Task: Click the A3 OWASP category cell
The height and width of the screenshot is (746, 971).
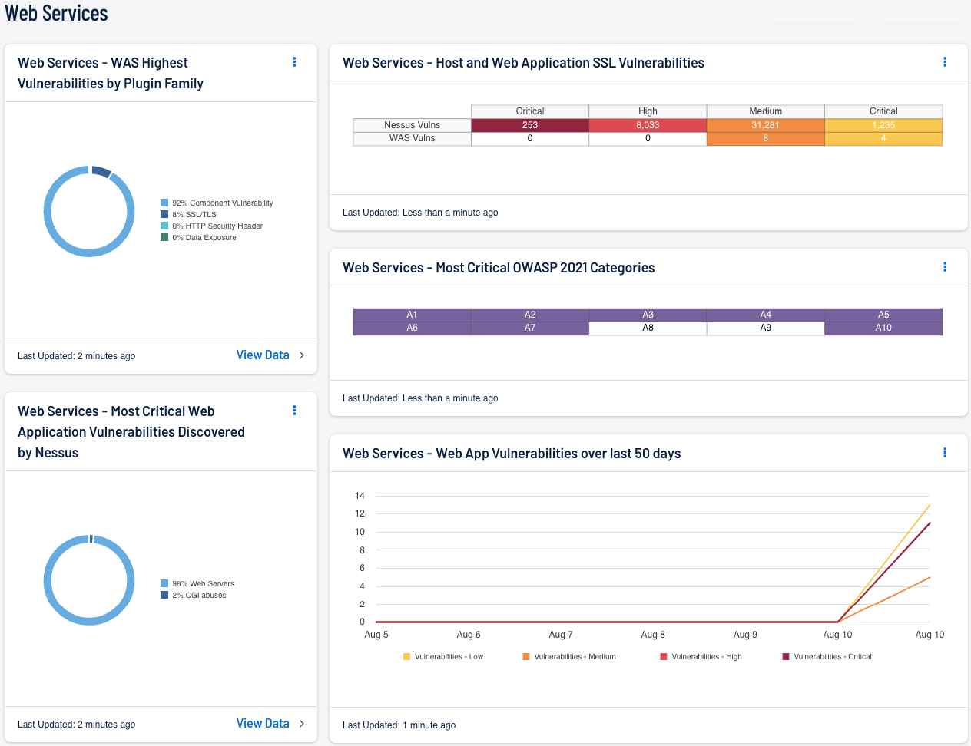Action: (648, 315)
